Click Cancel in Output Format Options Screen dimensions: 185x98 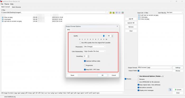[114, 75]
